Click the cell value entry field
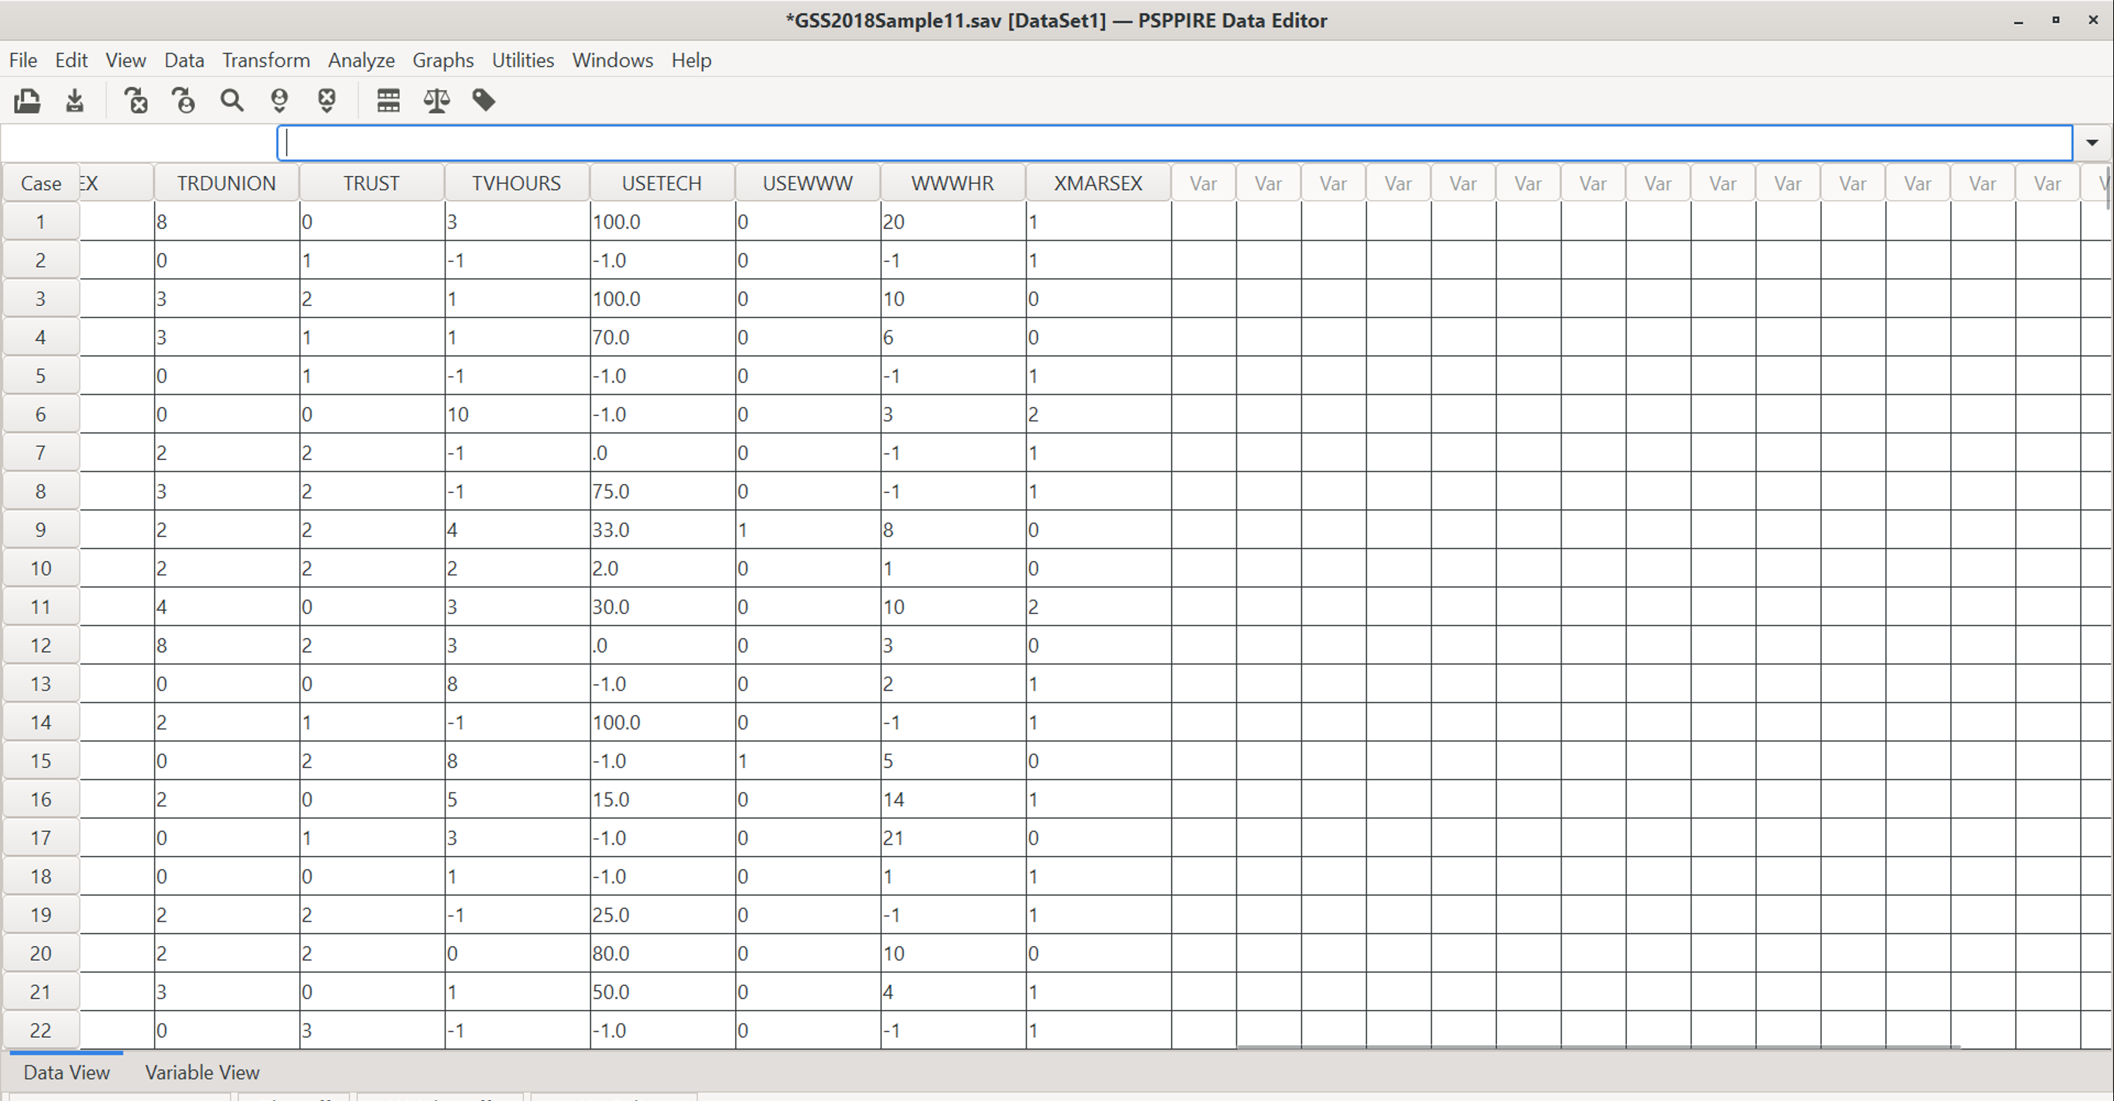Viewport: 2114px width, 1101px height. pos(1173,143)
